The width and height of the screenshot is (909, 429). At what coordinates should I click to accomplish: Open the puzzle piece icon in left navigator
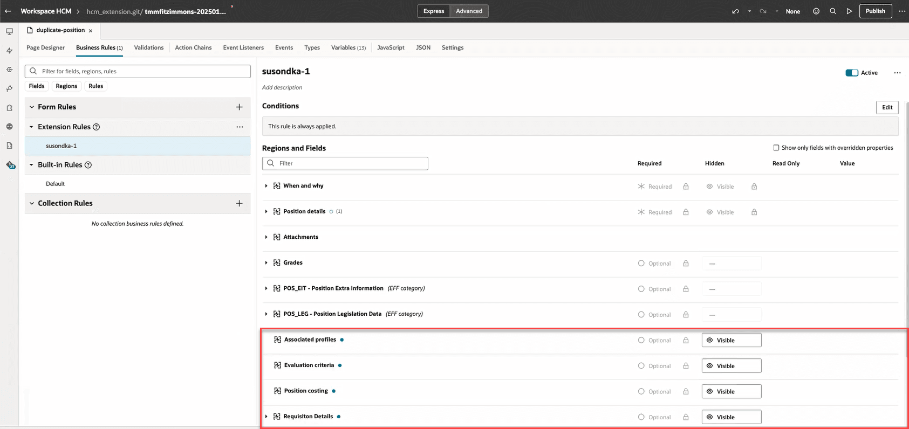pos(9,108)
